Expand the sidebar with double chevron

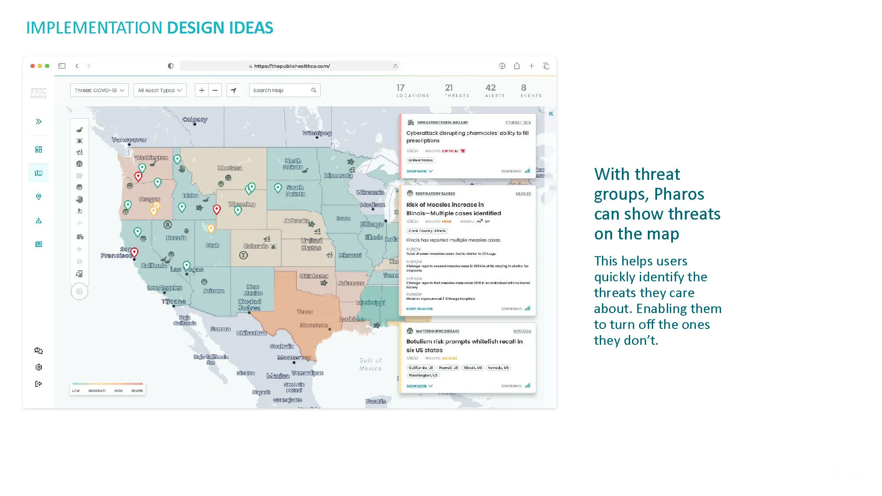click(39, 122)
